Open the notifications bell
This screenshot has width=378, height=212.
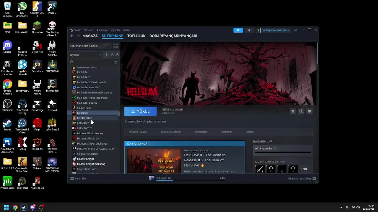point(249,30)
